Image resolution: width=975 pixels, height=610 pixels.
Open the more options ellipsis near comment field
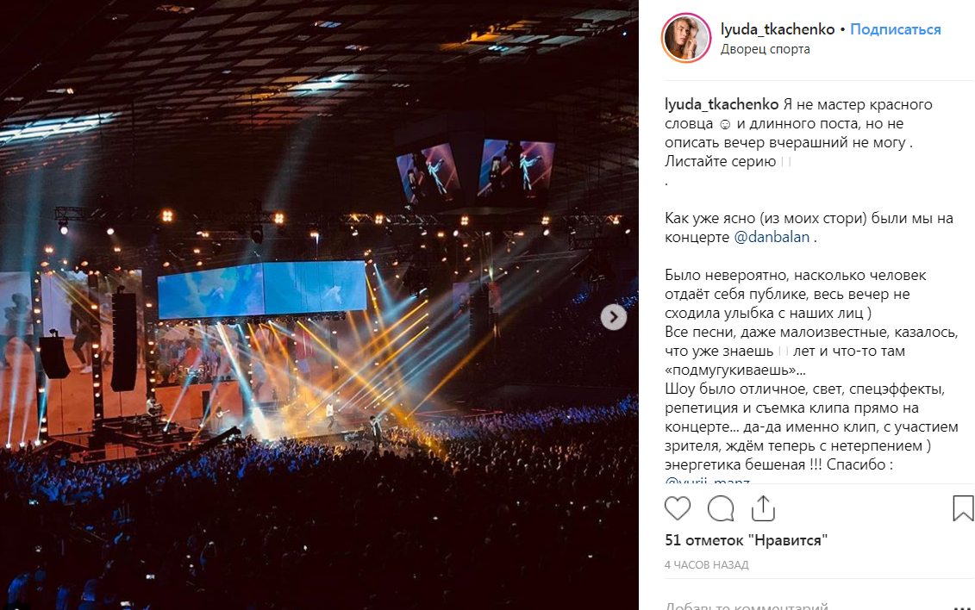tap(962, 607)
